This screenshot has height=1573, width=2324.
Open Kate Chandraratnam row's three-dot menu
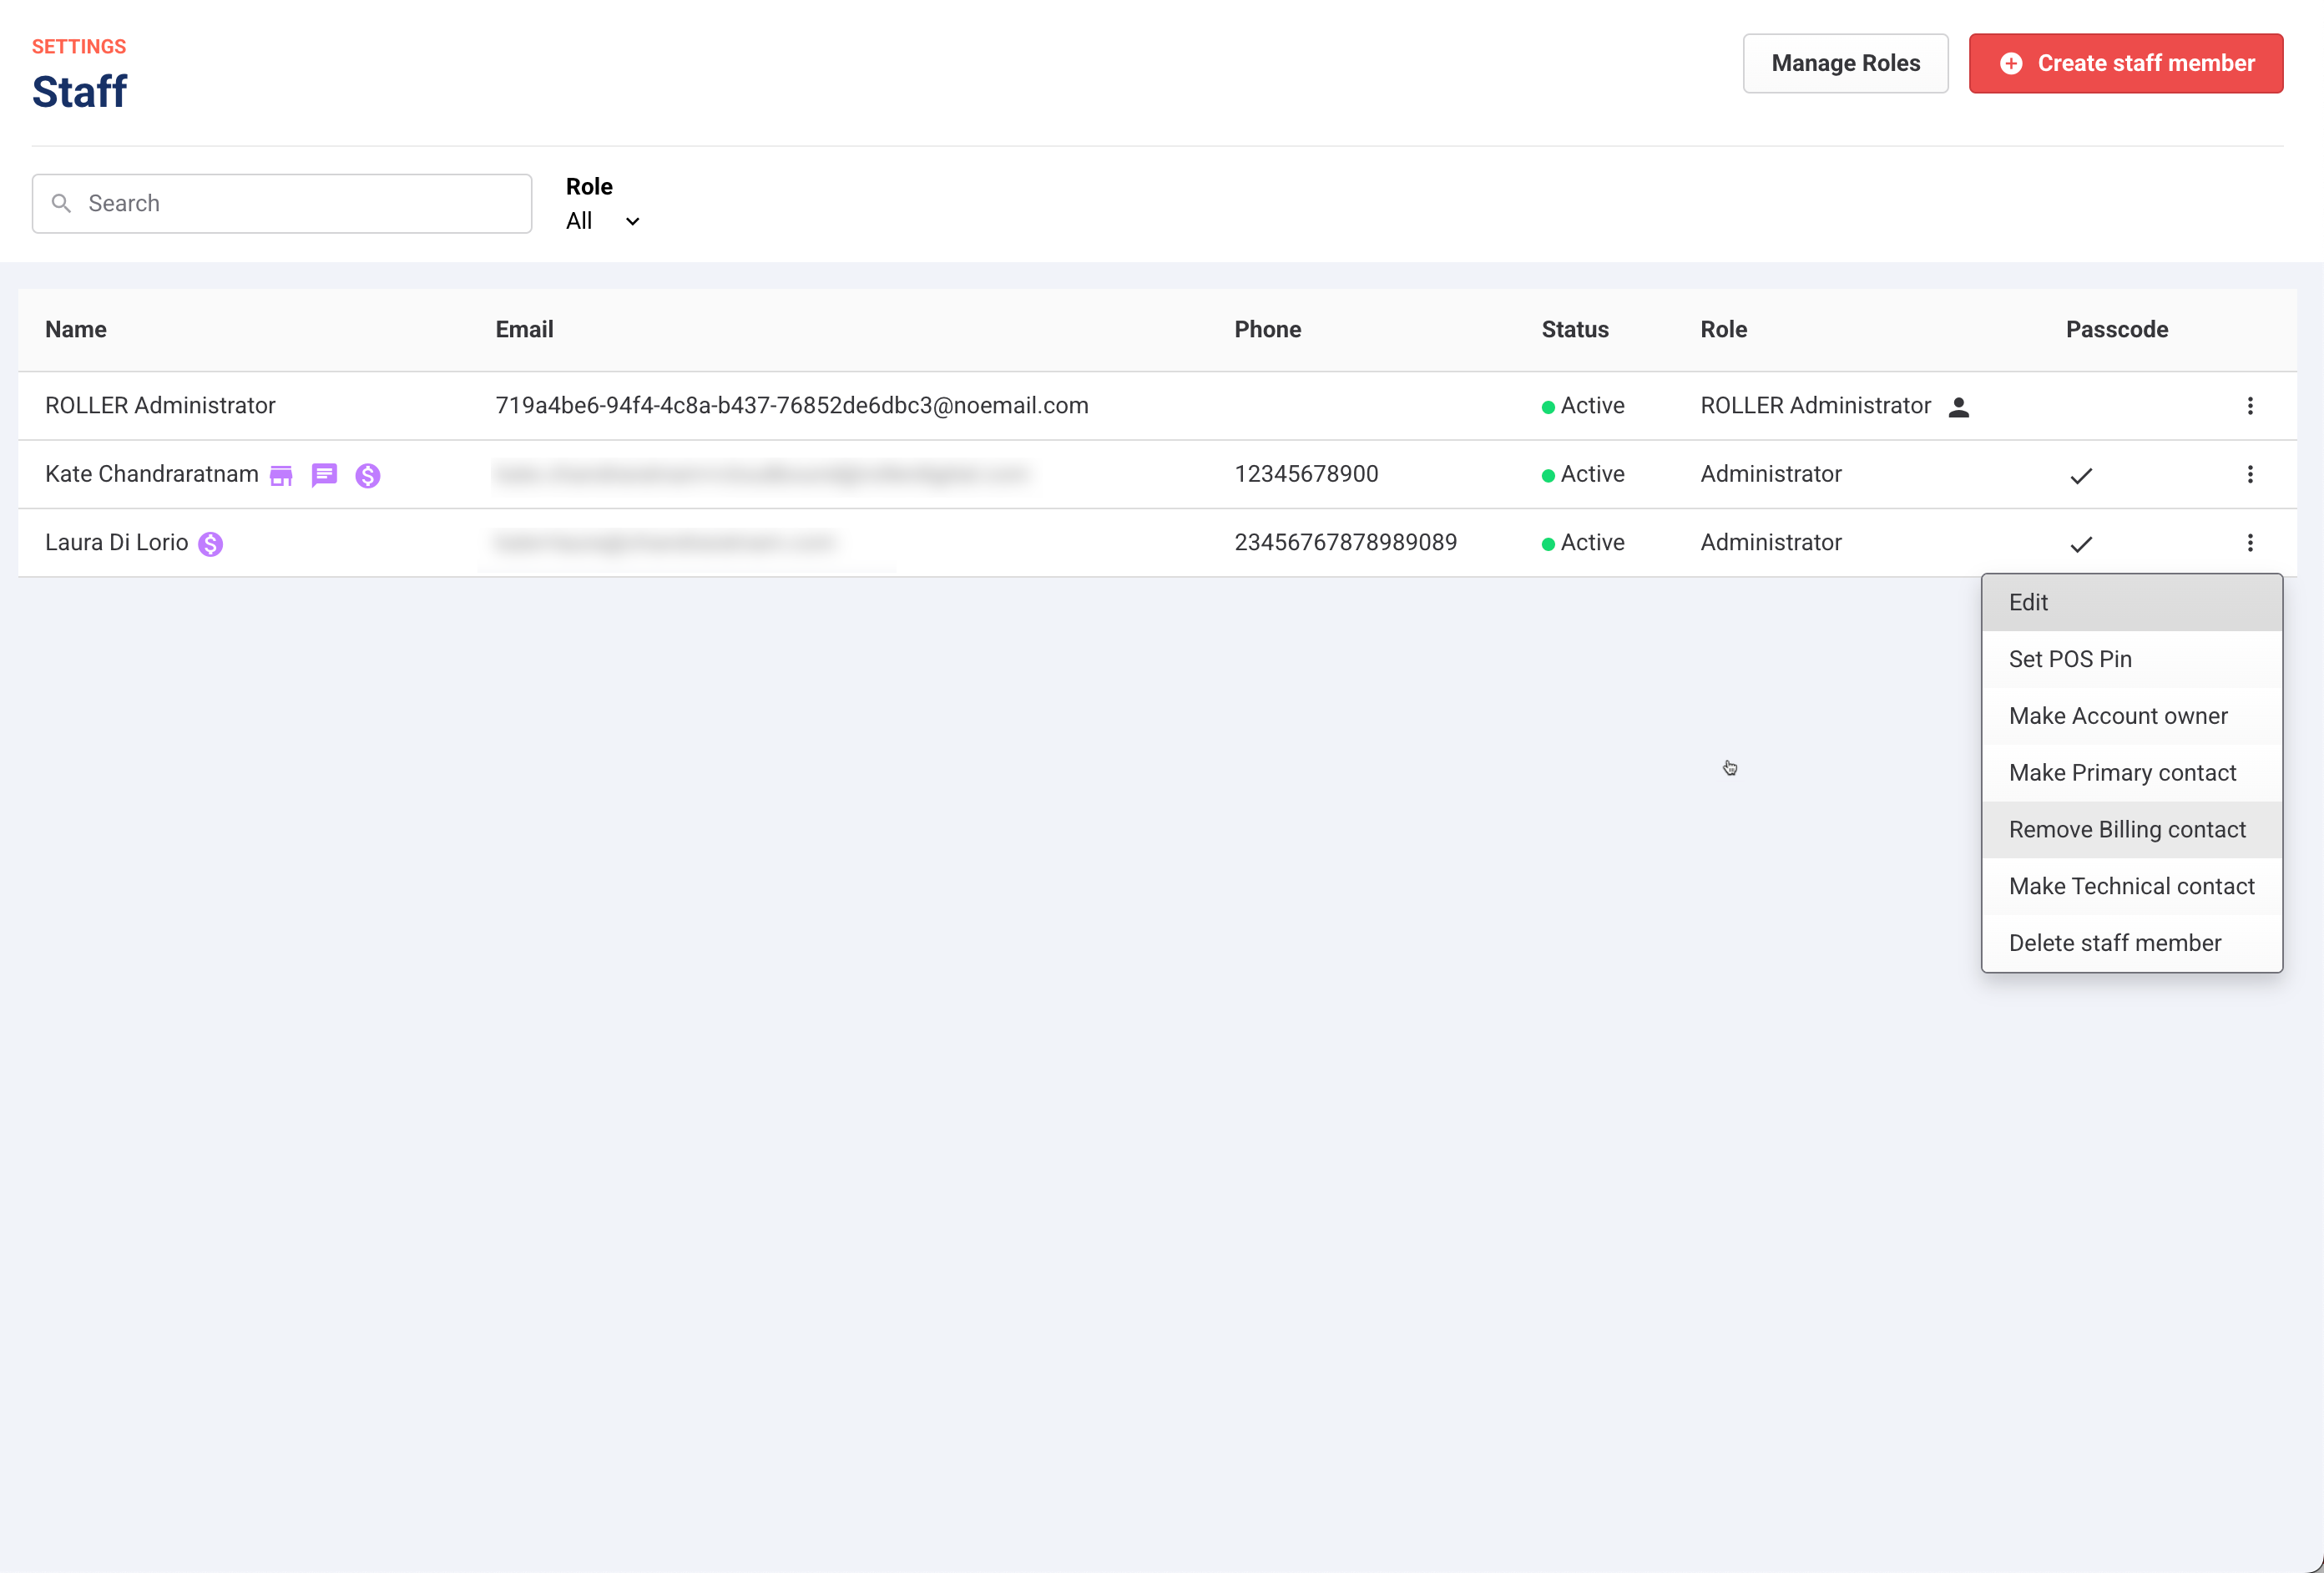[2250, 474]
